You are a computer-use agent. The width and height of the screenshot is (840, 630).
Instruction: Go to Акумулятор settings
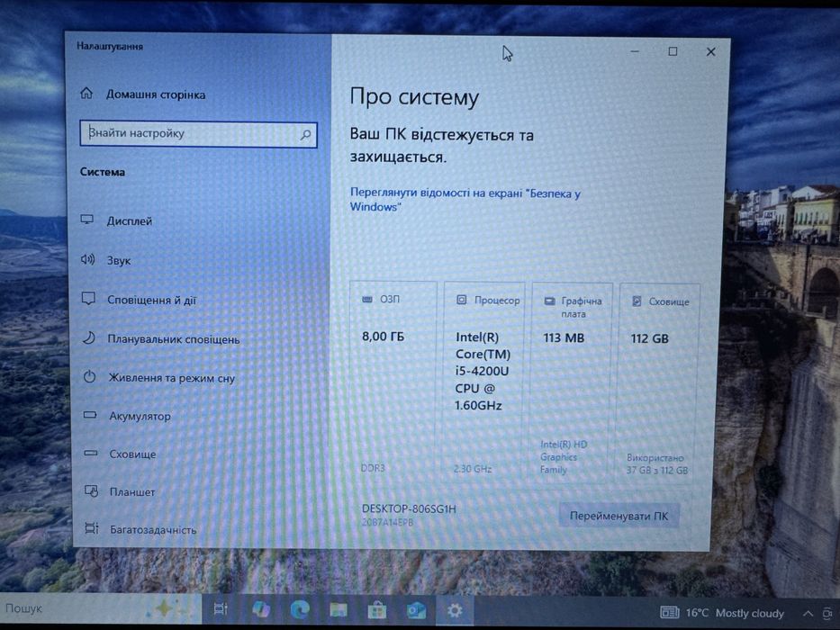(140, 416)
